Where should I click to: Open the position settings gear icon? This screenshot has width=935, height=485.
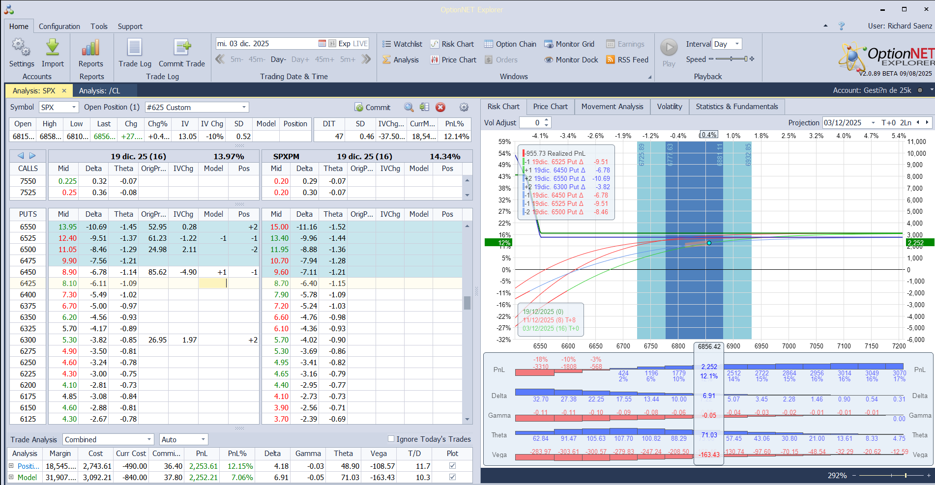tap(464, 107)
